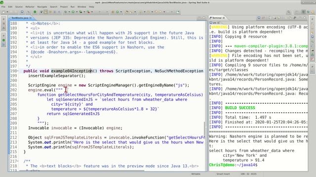Open the Source menu
This screenshot has height=177, width=316.
coord(19,6)
